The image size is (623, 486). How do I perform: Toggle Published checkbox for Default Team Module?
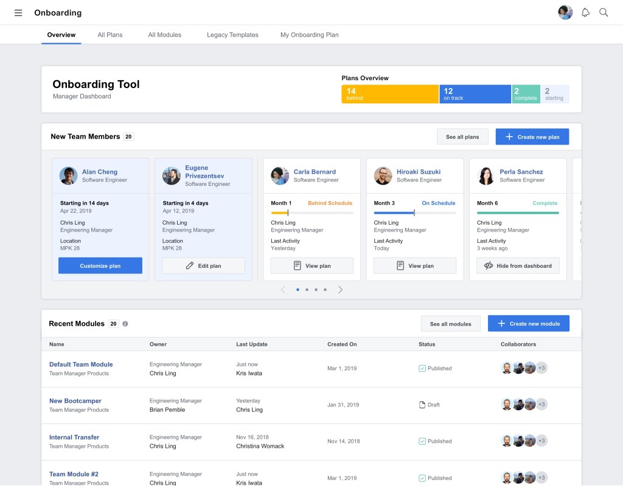coord(422,368)
